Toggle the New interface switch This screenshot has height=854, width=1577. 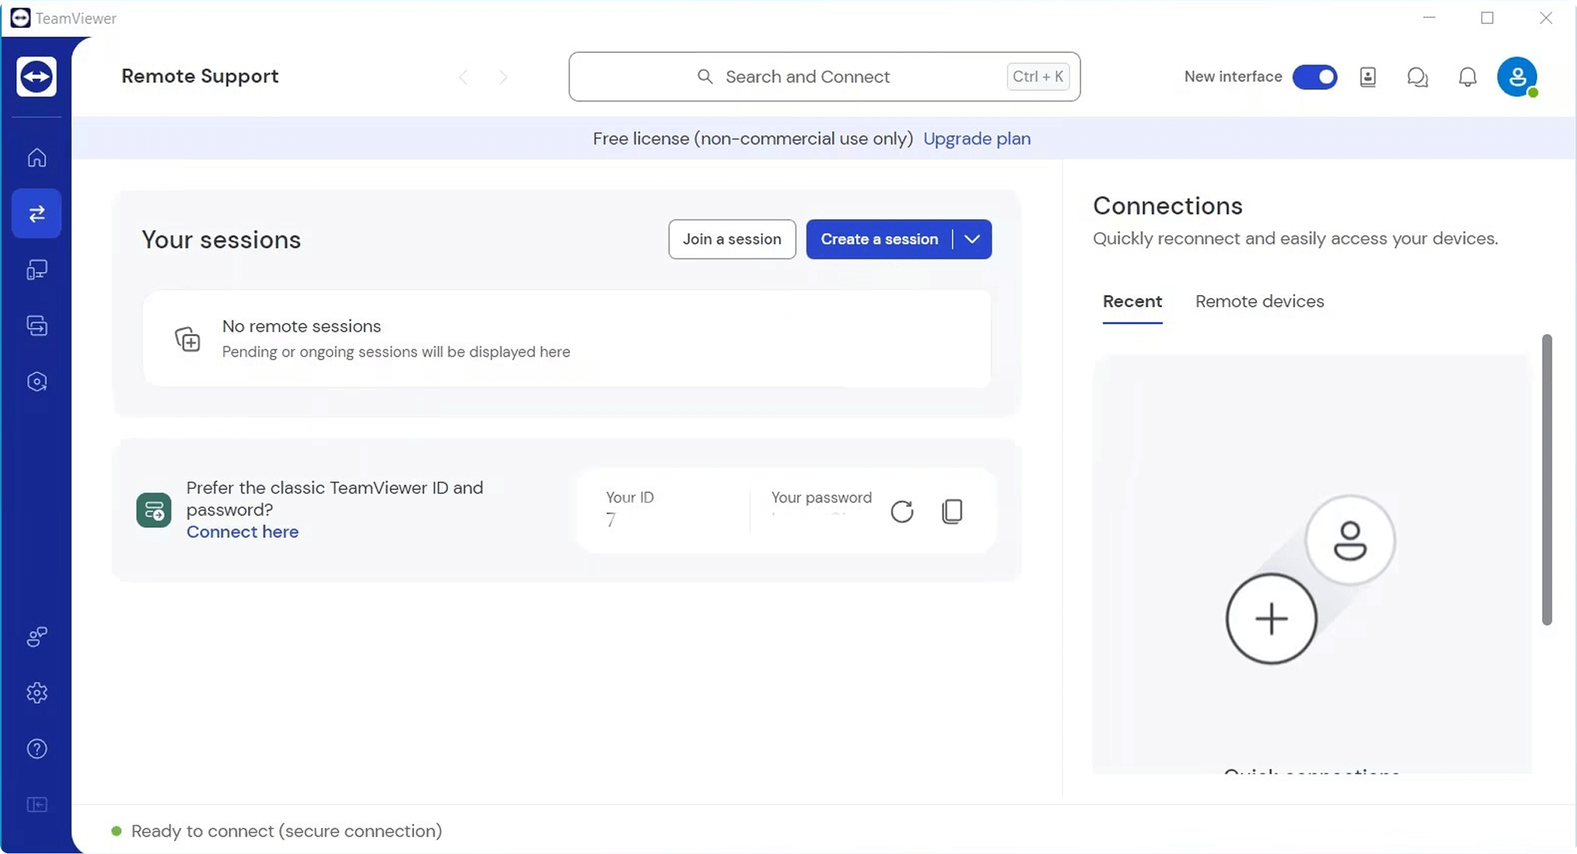pyautogui.click(x=1314, y=77)
